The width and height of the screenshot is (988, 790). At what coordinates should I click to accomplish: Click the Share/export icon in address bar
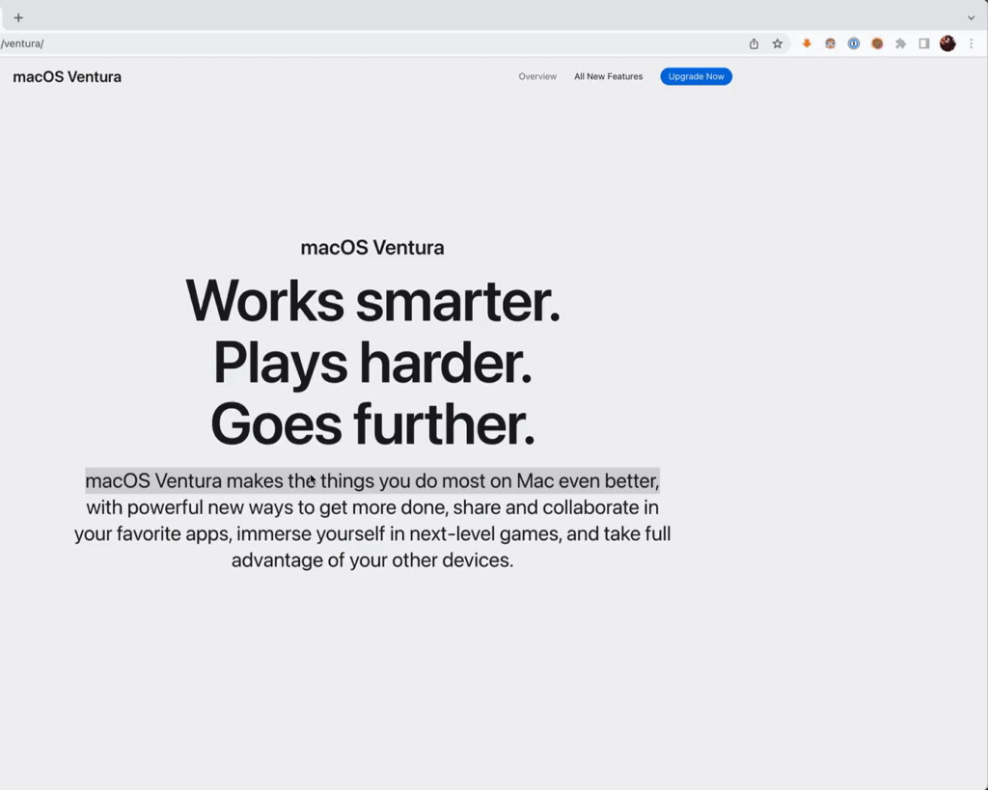(x=754, y=43)
